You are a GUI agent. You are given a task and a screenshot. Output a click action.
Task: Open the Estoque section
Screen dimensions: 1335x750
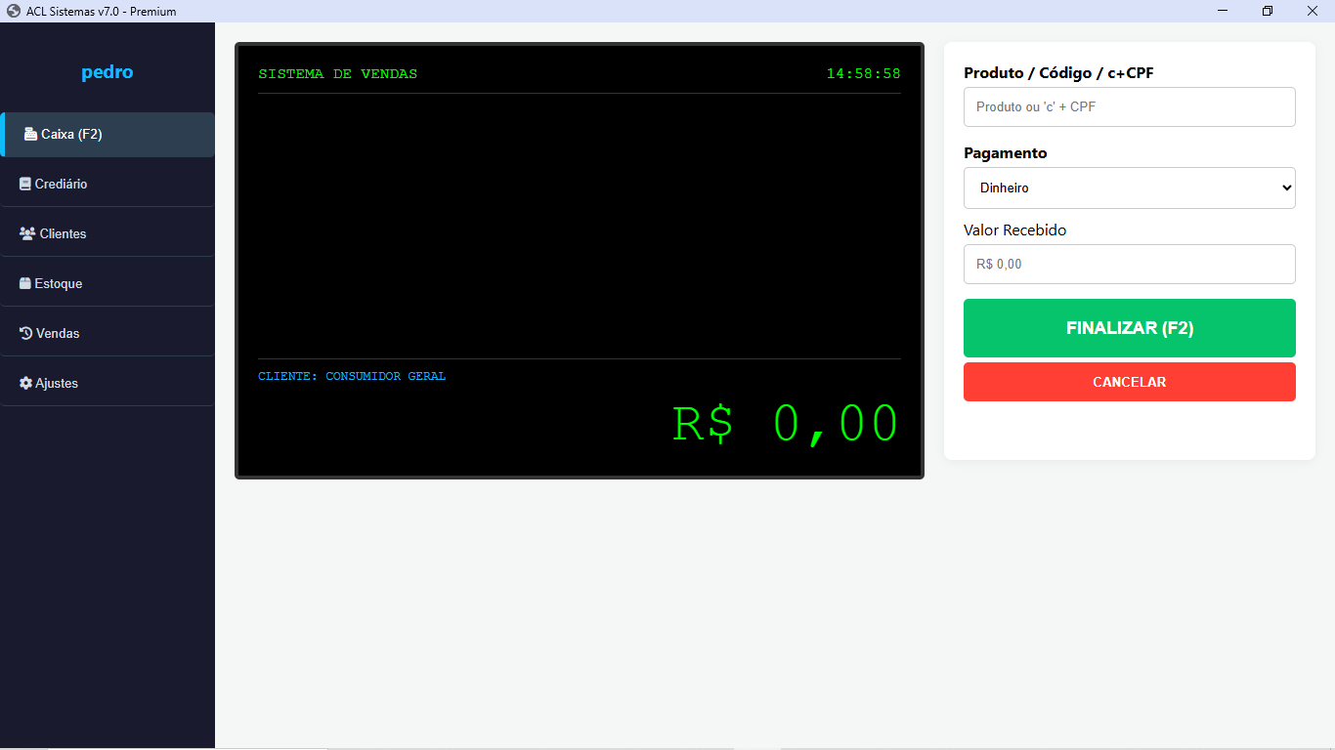coord(108,283)
